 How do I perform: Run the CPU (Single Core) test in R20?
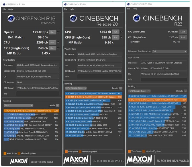click(x=115, y=37)
